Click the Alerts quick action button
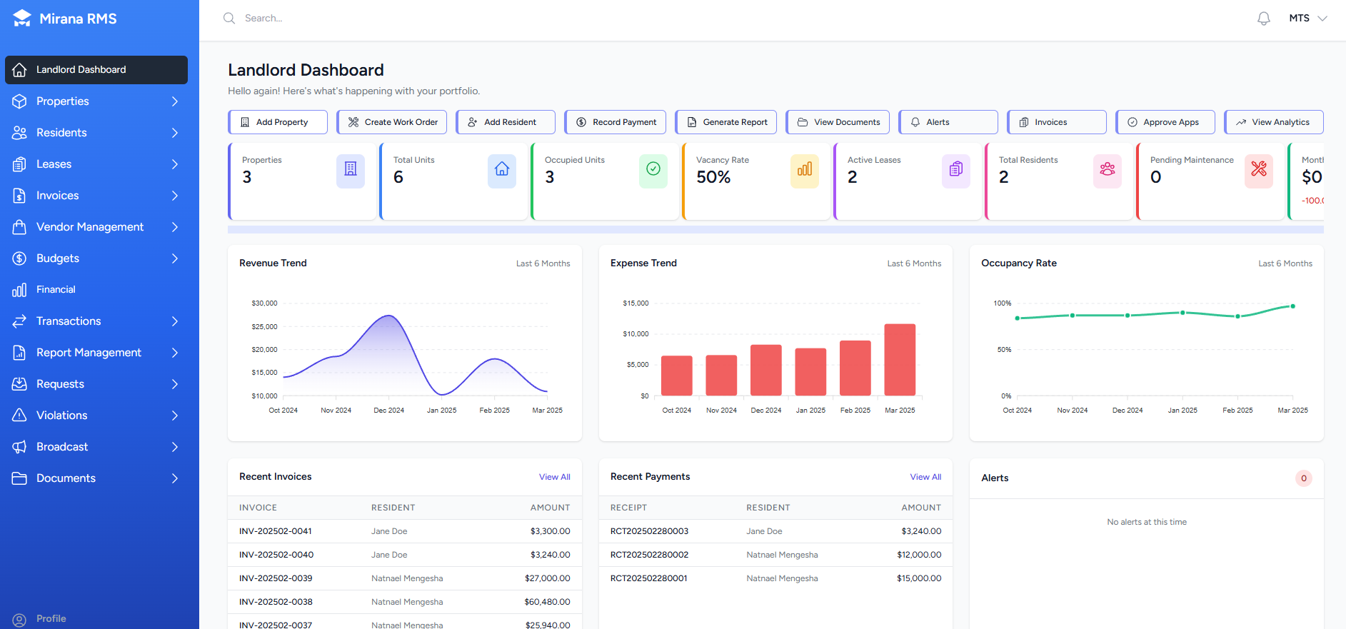The image size is (1346, 629). click(x=948, y=122)
